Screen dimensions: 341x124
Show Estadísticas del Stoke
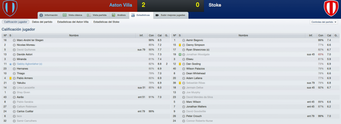(106, 22)
